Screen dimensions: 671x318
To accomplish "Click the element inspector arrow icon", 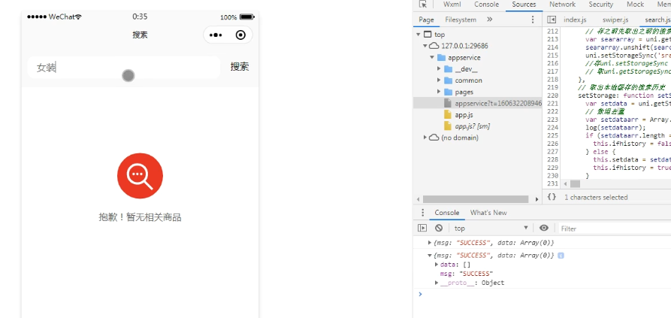I will click(x=423, y=5).
